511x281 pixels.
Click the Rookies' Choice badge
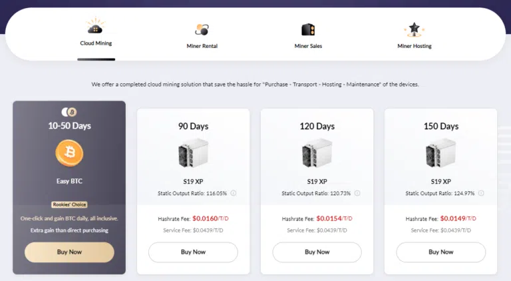pos(69,204)
